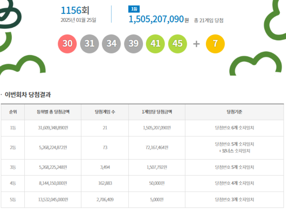Click the 당첨기준 column header
This screenshot has height=210, width=286.
(x=235, y=112)
